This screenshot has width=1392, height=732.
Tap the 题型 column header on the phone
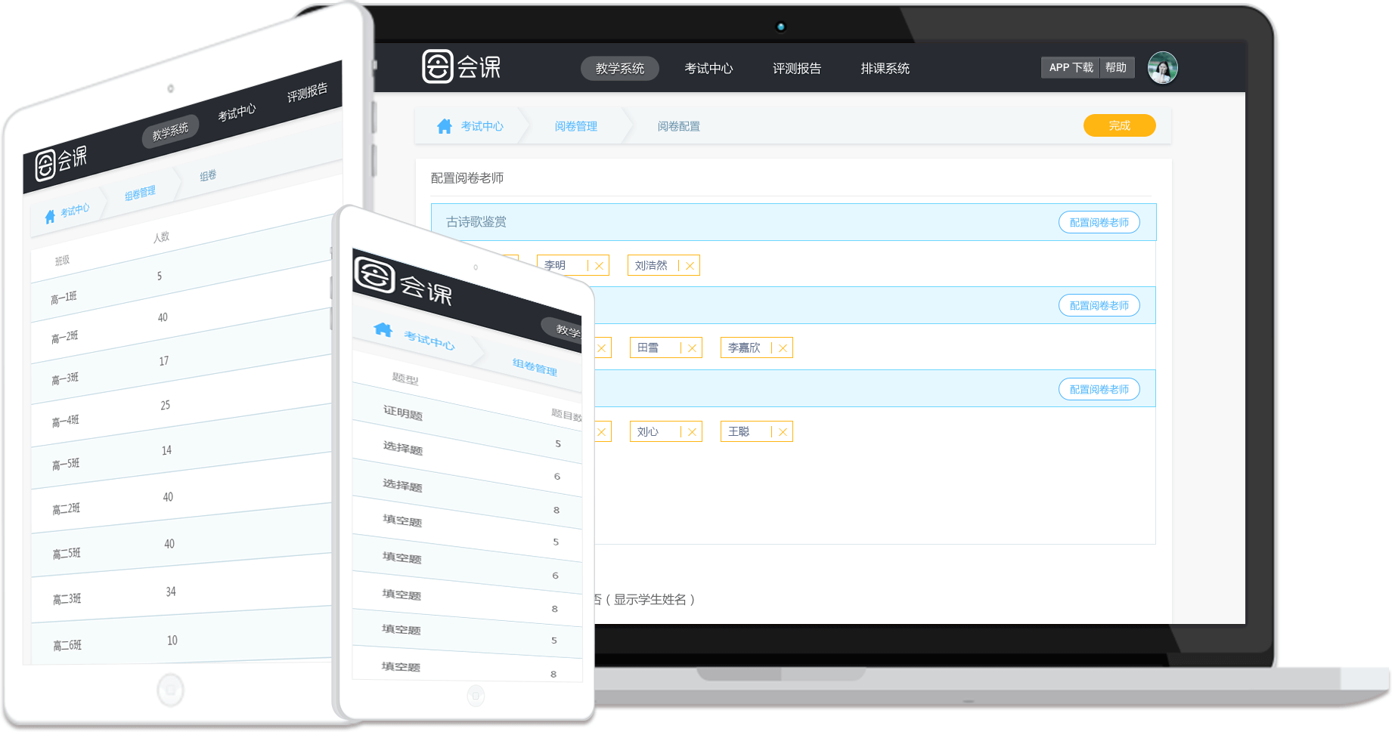(405, 378)
